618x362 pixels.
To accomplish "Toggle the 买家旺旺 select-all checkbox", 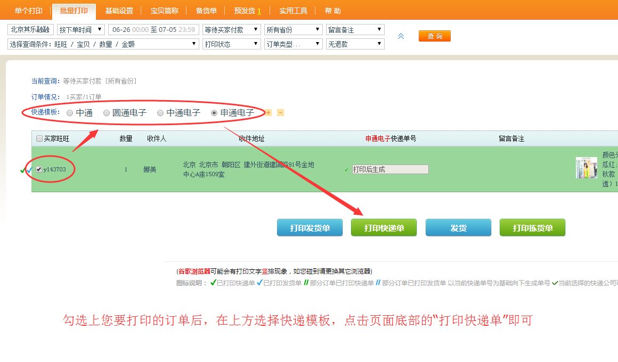I will pyautogui.click(x=39, y=139).
